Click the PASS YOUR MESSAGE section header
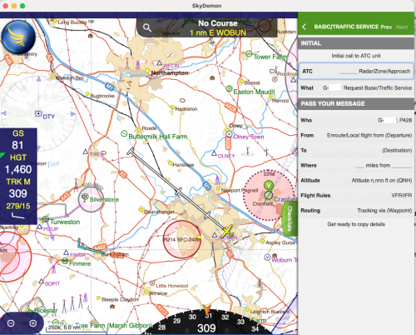This screenshot has width=416, height=335. tap(356, 103)
